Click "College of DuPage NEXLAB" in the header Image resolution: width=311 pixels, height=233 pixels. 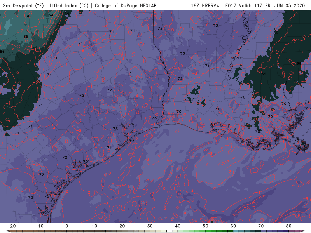(126, 5)
